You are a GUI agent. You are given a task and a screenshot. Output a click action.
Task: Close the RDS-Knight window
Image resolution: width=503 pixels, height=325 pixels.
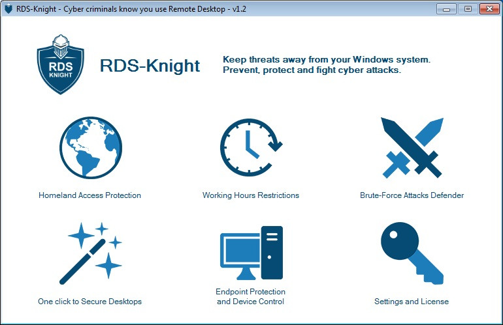(x=489, y=9)
